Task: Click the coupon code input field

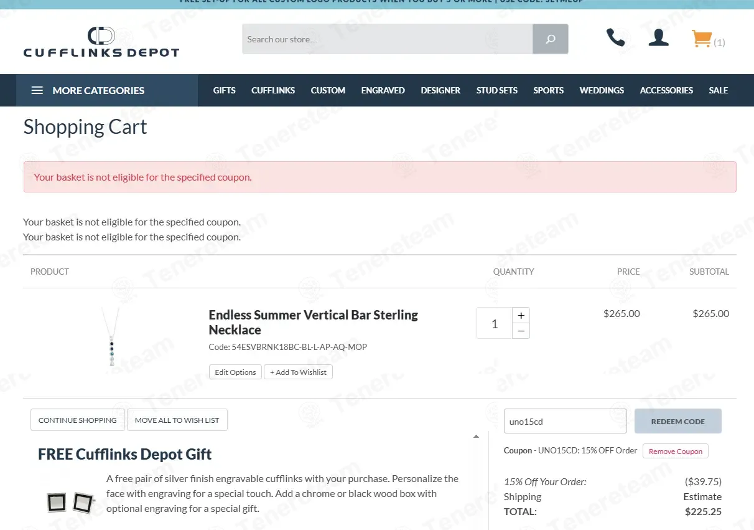Action: point(565,421)
